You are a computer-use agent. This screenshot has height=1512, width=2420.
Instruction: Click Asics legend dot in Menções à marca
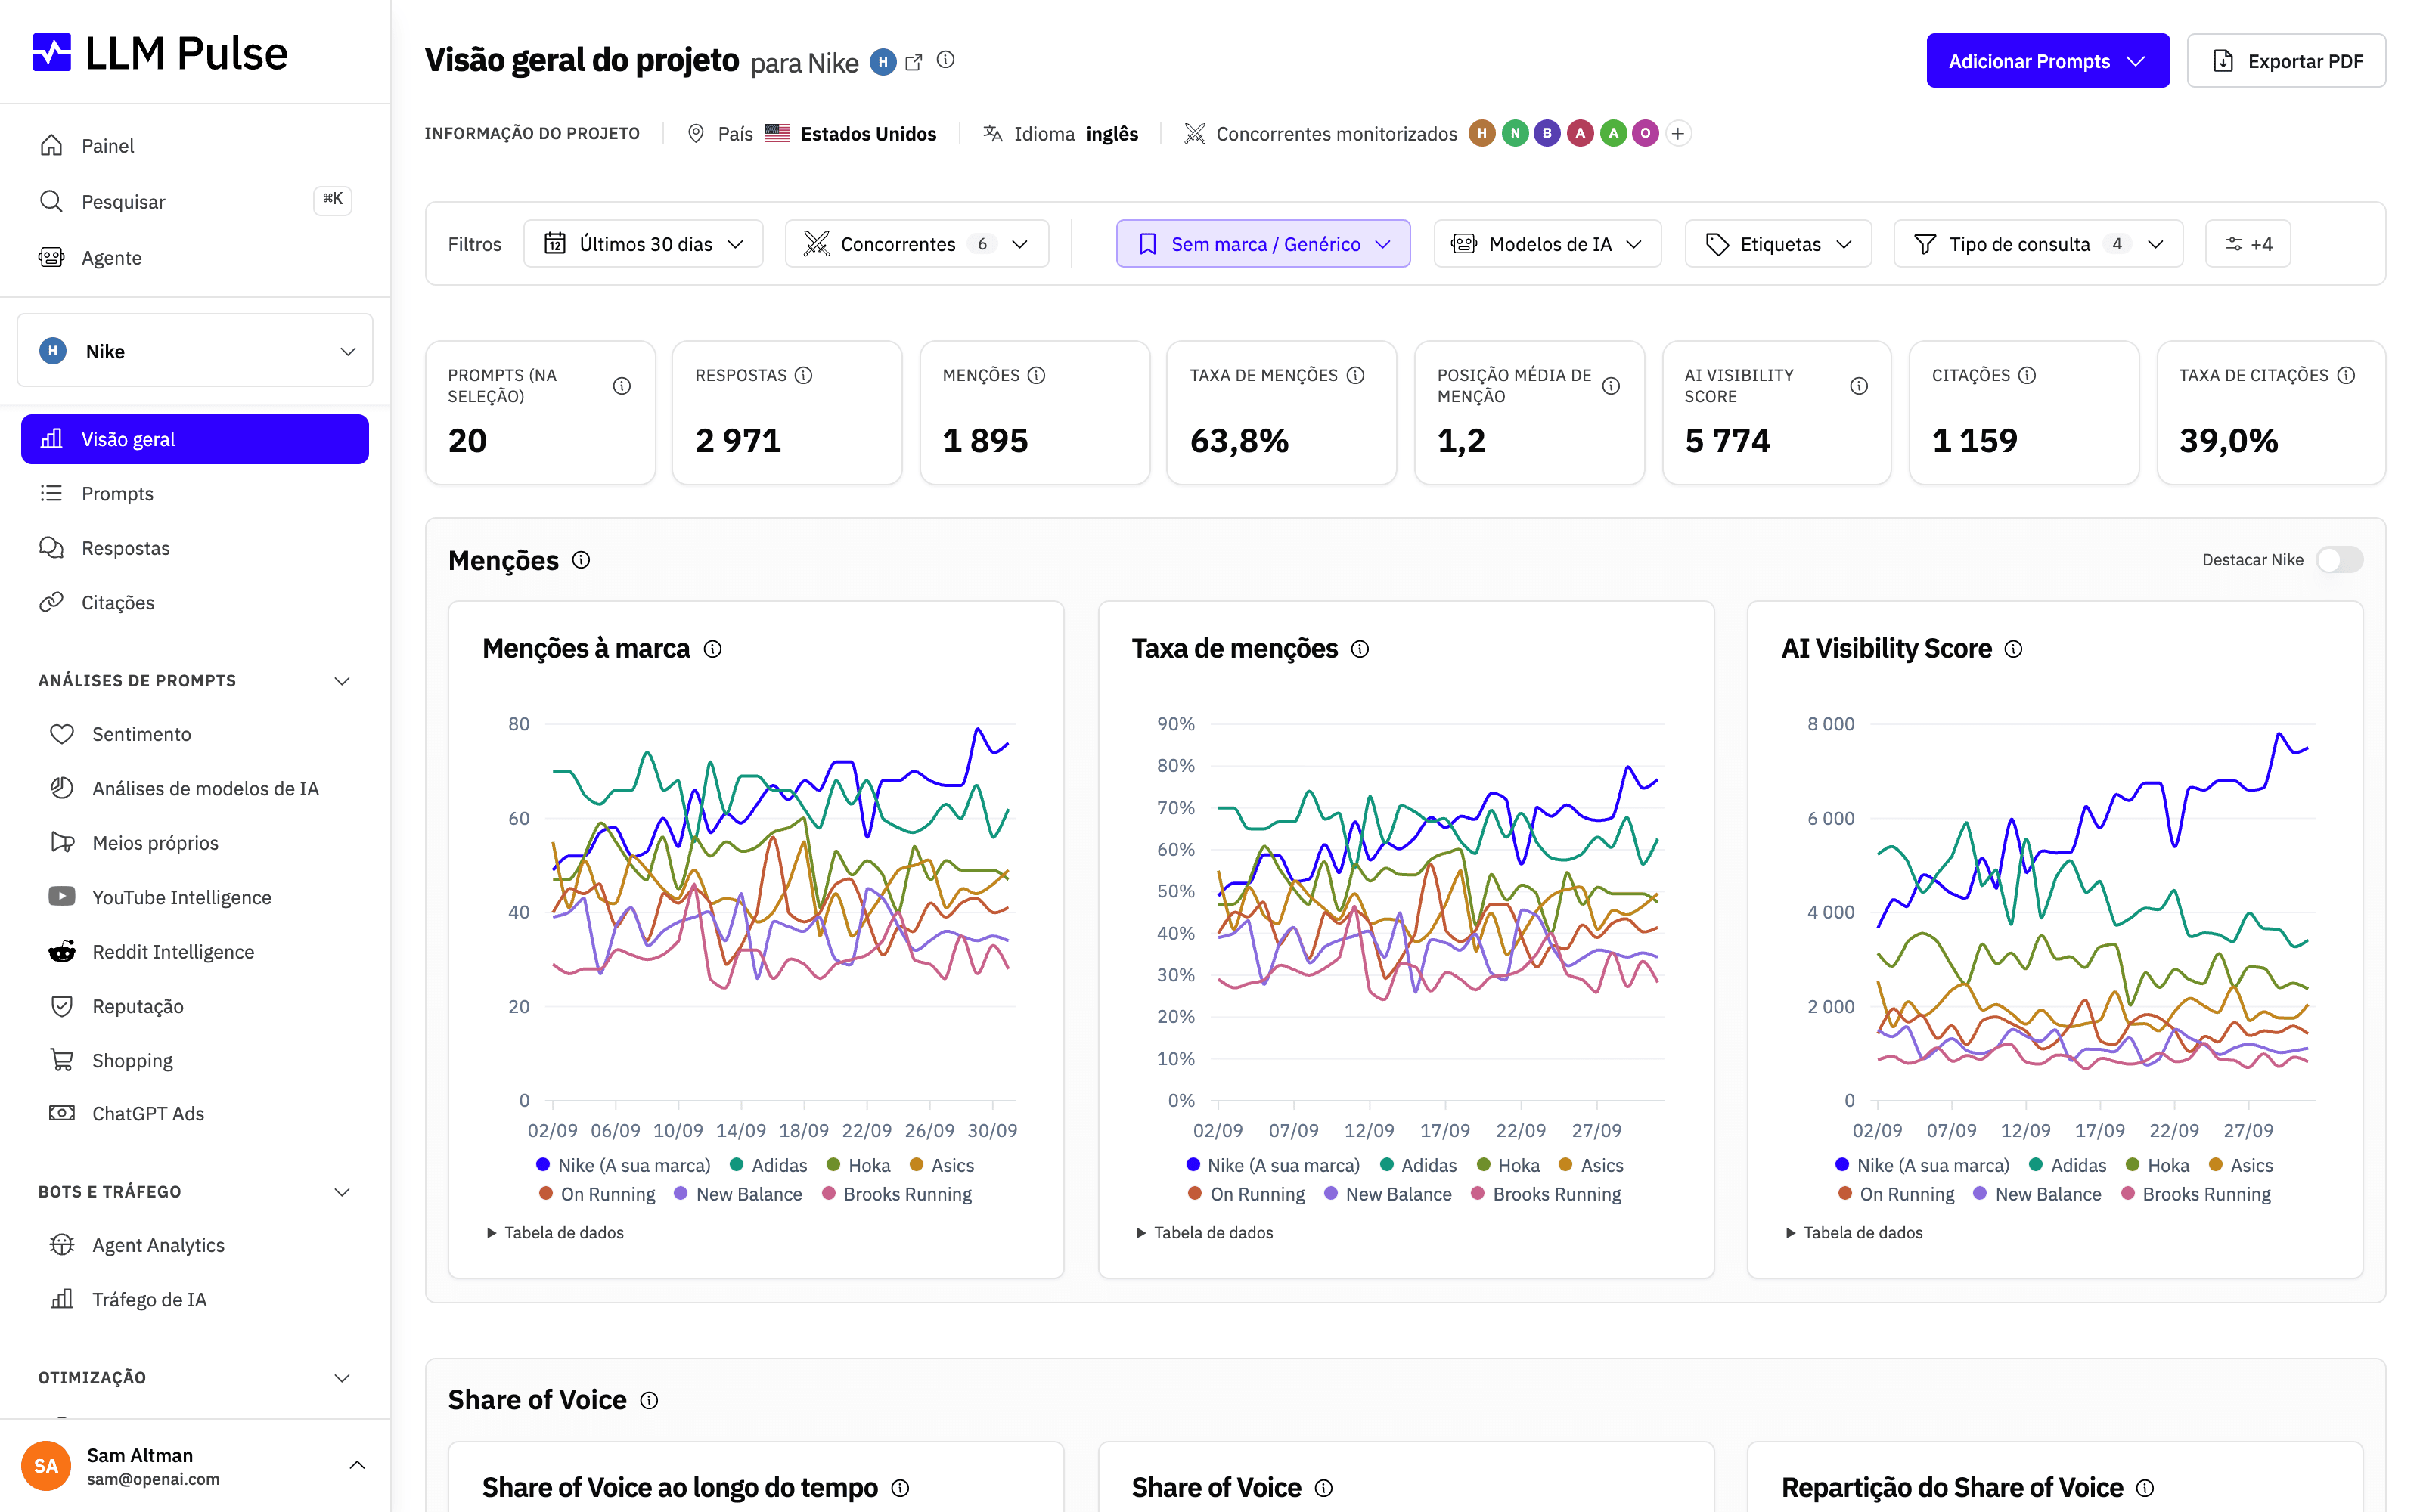[916, 1165]
